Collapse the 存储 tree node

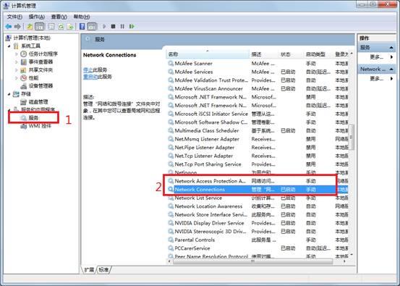point(9,94)
